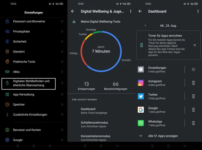Viewport: 202px width, 150px height.
Task: Open Dashboard entry, Keine Timer festgelegt
Action: [x=101, y=111]
